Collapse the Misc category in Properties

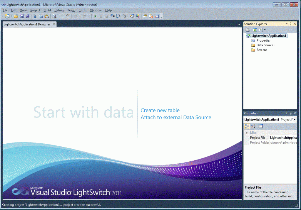click(x=246, y=133)
